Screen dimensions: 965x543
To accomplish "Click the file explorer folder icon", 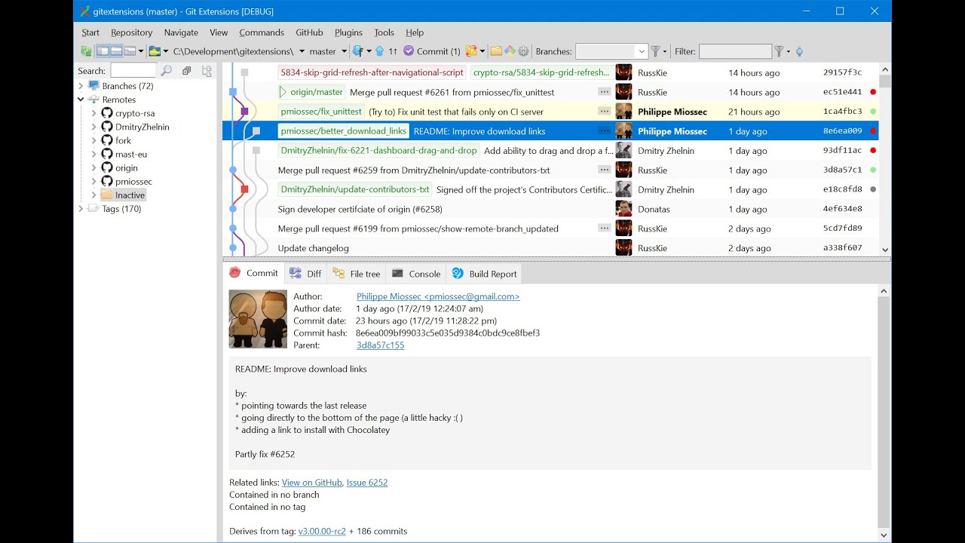I will click(x=496, y=51).
